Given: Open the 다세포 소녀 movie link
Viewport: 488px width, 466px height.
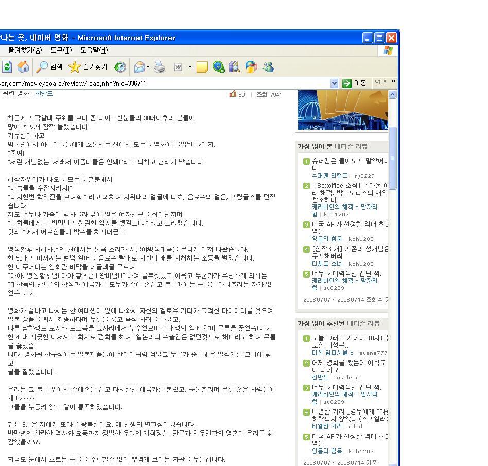Looking at the screenshot, I should [x=327, y=263].
